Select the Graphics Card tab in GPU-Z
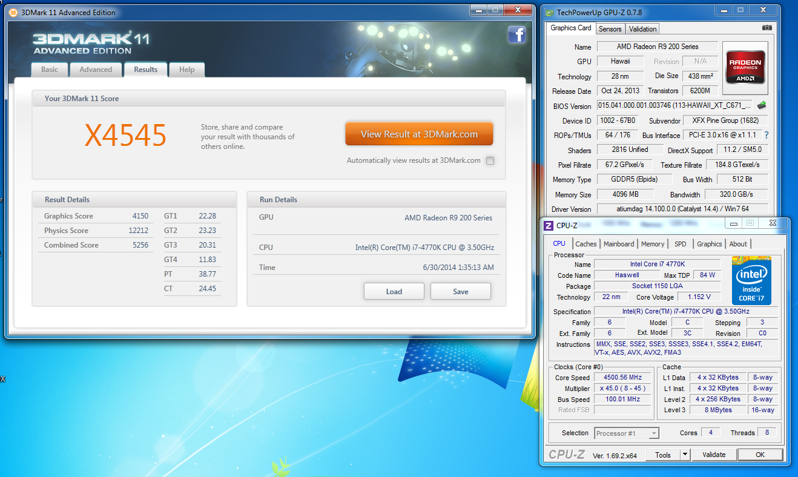This screenshot has height=477, width=798. pyautogui.click(x=571, y=28)
